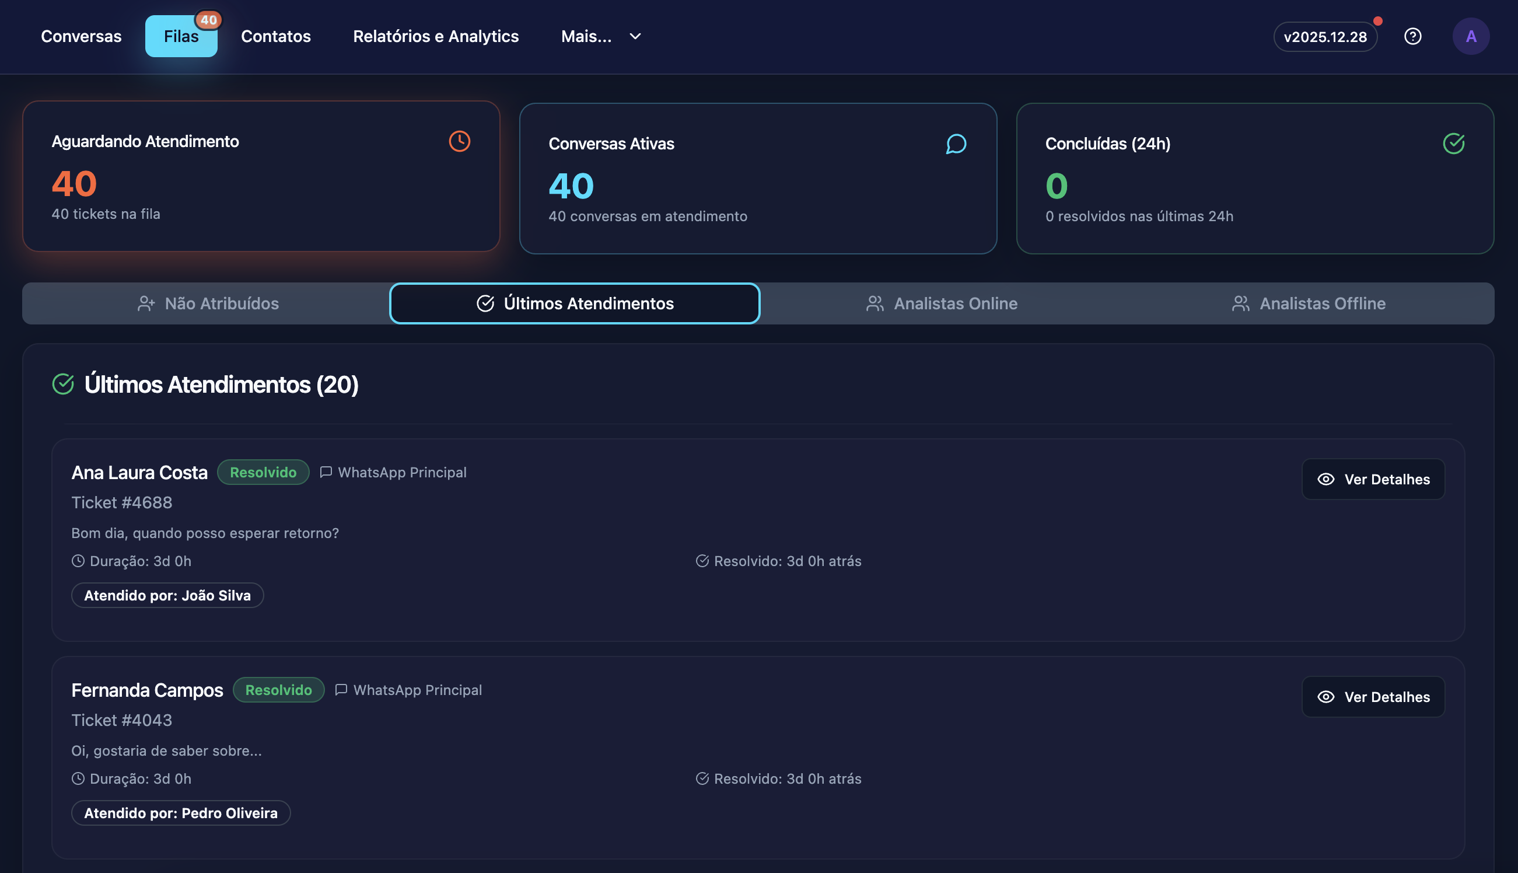This screenshot has height=873, width=1518.
Task: Open Conversas in top navigation
Action: [81, 37]
